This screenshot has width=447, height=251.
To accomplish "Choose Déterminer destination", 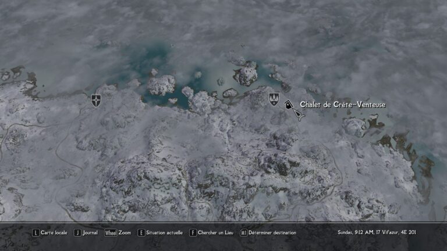I will click(x=272, y=232).
